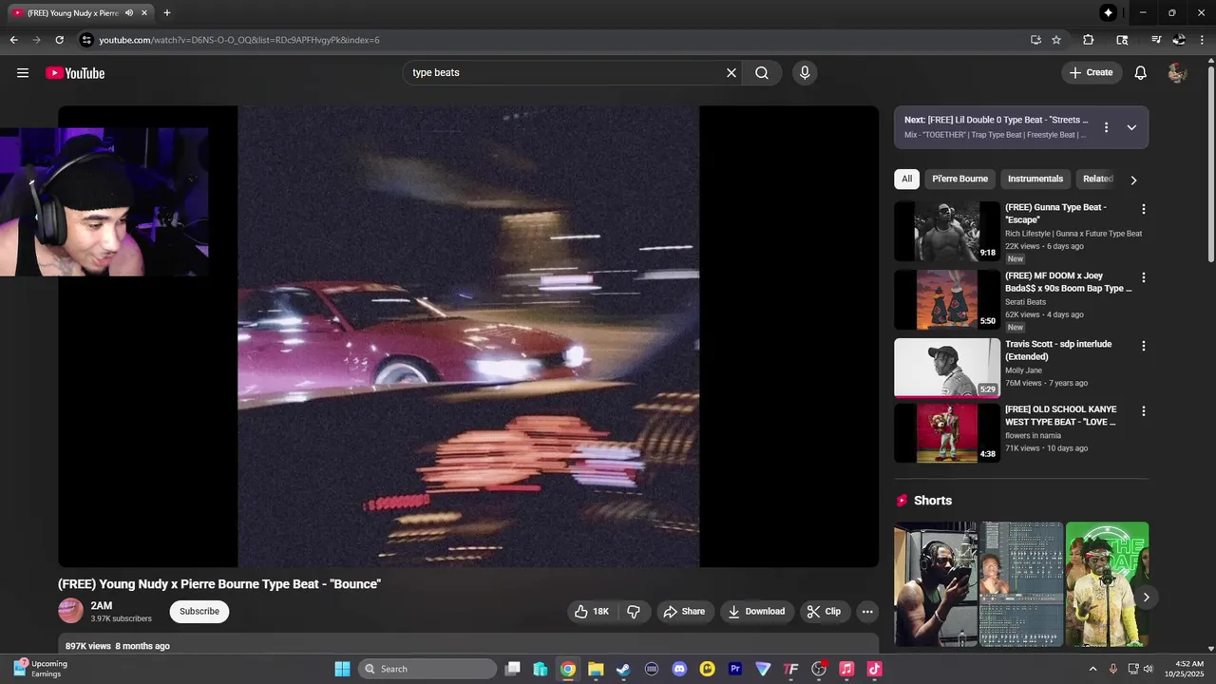
Task: Open the Clip scissors tool
Action: pyautogui.click(x=824, y=612)
